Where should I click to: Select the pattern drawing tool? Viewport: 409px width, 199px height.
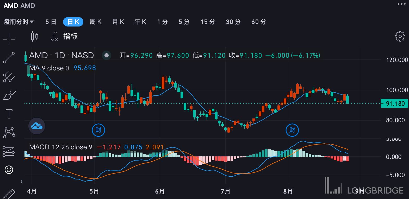coord(9,132)
